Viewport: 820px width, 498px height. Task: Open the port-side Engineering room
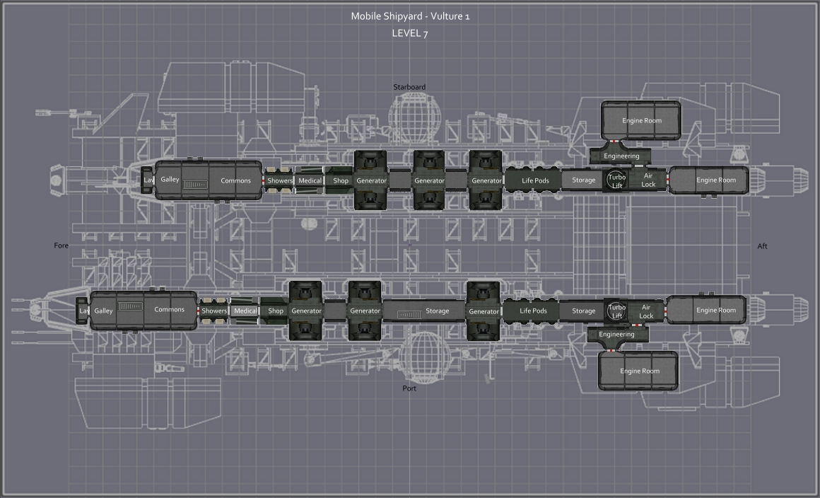(x=616, y=335)
